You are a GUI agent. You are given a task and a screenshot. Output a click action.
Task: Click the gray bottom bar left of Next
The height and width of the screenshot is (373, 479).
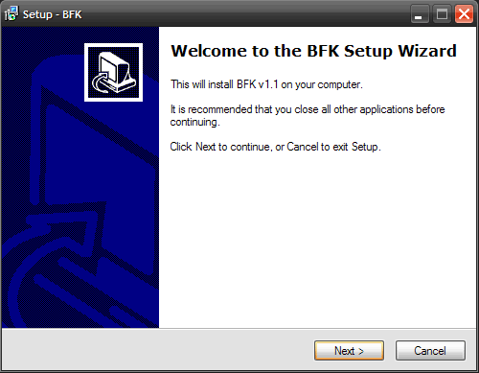156,350
